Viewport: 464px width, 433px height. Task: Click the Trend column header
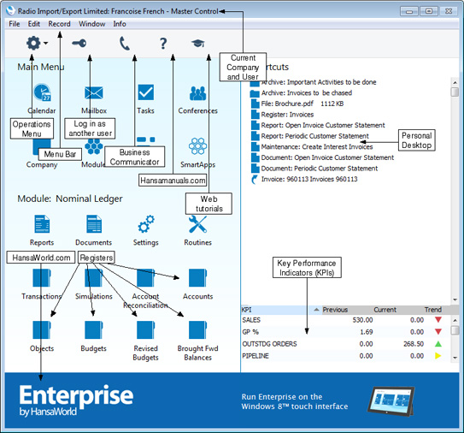(433, 310)
